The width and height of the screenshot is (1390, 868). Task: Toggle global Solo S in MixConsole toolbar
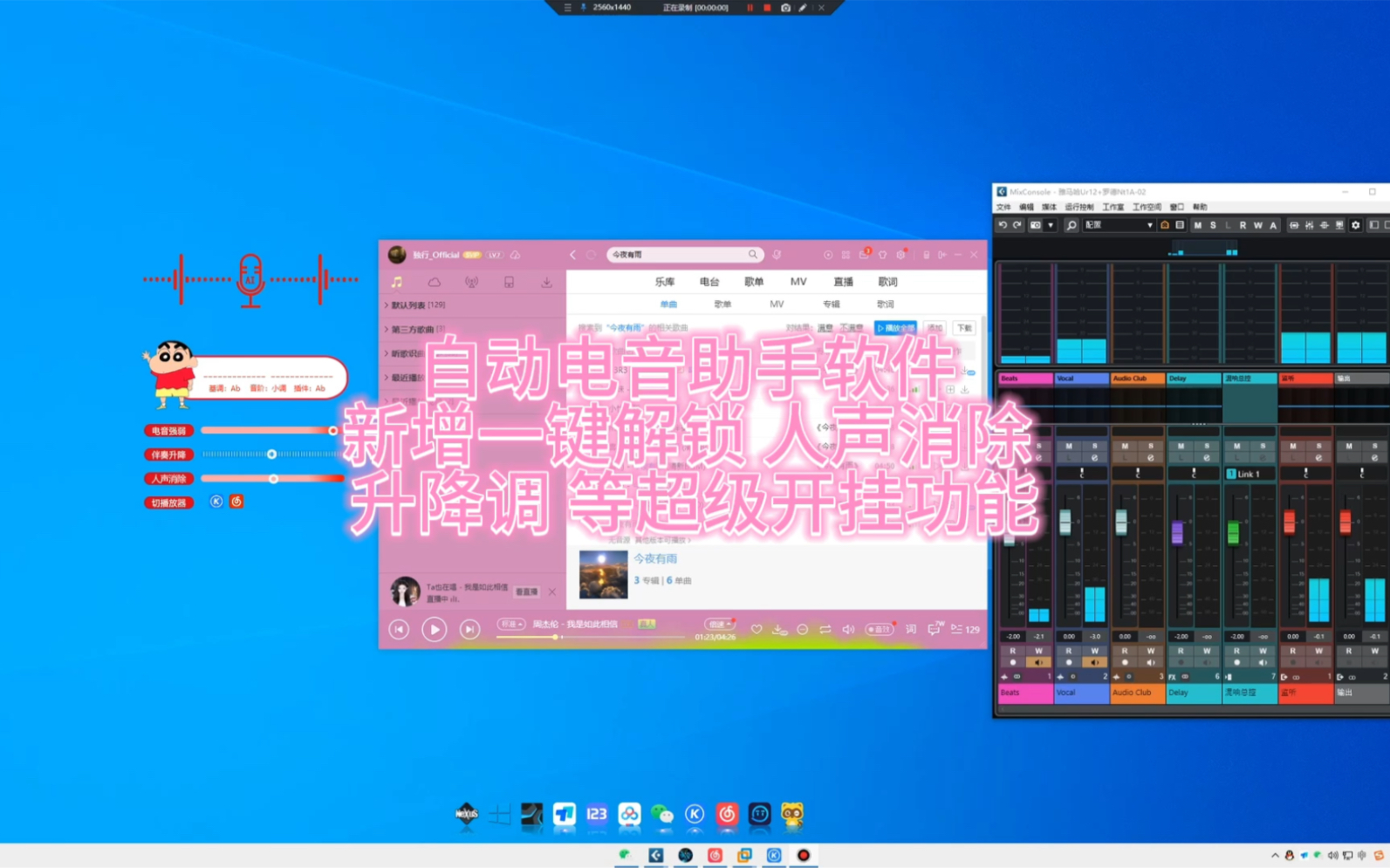1212,225
